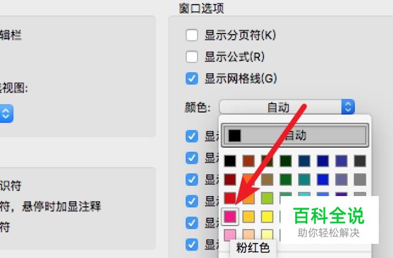Pick the gray swatch at the end of the second row
Image resolution: width=393 pixels, height=258 pixels.
[360, 180]
